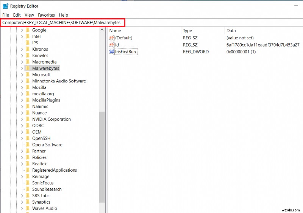Select the Minnetonka Audio Software key label
This screenshot has width=303, height=213.
coord(59,81)
